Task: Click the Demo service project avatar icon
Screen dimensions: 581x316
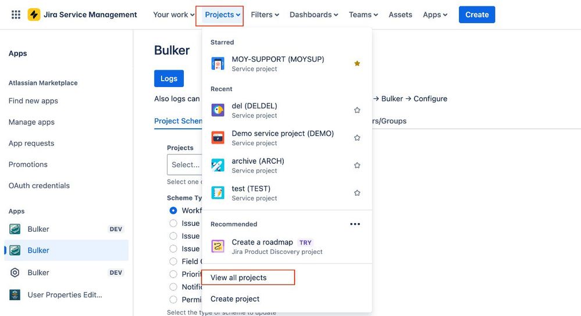Action: pyautogui.click(x=218, y=138)
